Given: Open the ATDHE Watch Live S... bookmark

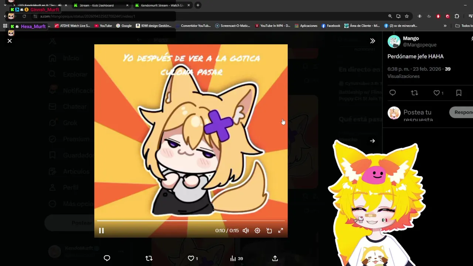Looking at the screenshot, I should coord(72,26).
